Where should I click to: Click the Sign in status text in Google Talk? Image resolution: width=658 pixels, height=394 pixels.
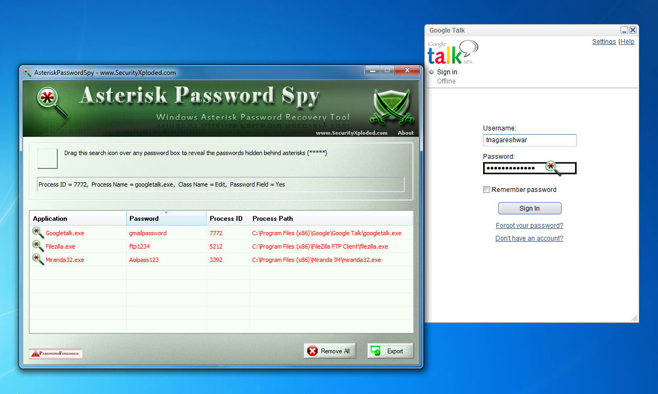pyautogui.click(x=447, y=72)
